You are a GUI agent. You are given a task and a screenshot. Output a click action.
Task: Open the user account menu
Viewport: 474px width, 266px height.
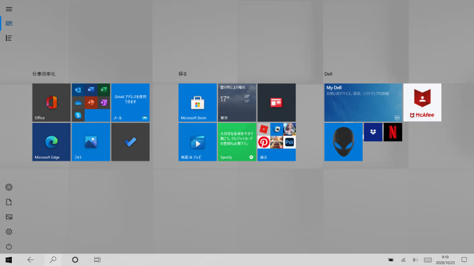pyautogui.click(x=9, y=187)
